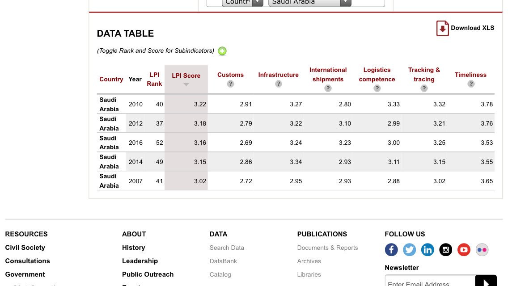Sort by Tracking & tracing column

coord(424,75)
